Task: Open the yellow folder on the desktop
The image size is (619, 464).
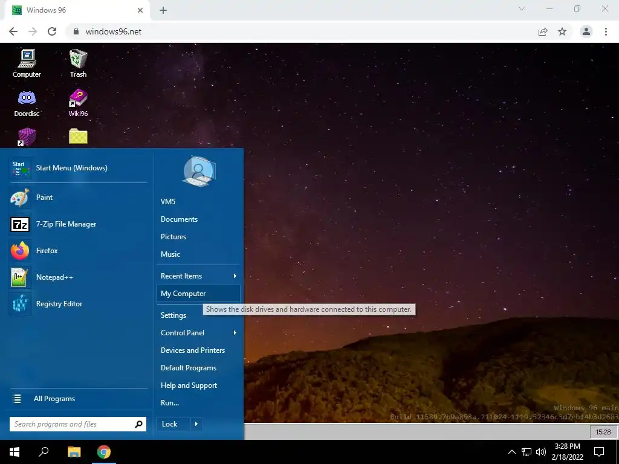Action: [x=78, y=136]
